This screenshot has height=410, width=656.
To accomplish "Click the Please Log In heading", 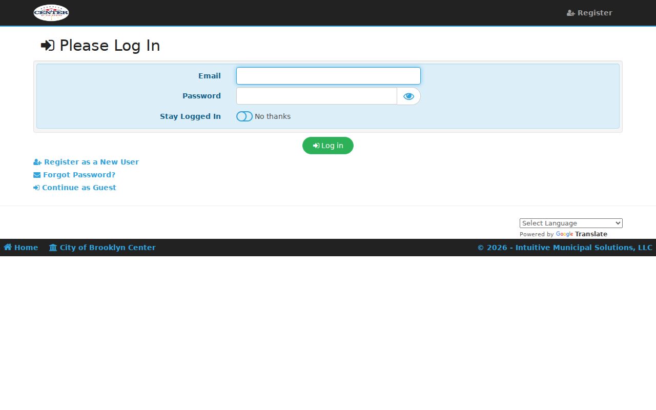I will pos(100,46).
